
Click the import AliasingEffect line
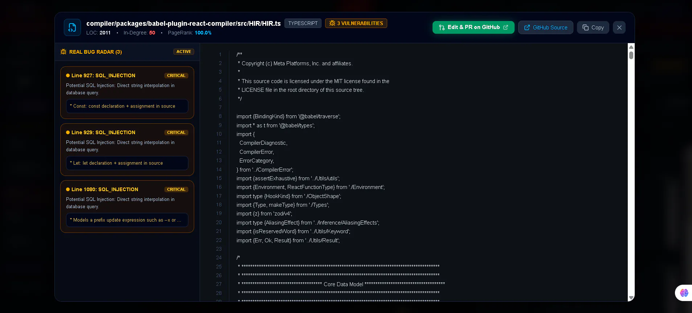click(x=308, y=223)
